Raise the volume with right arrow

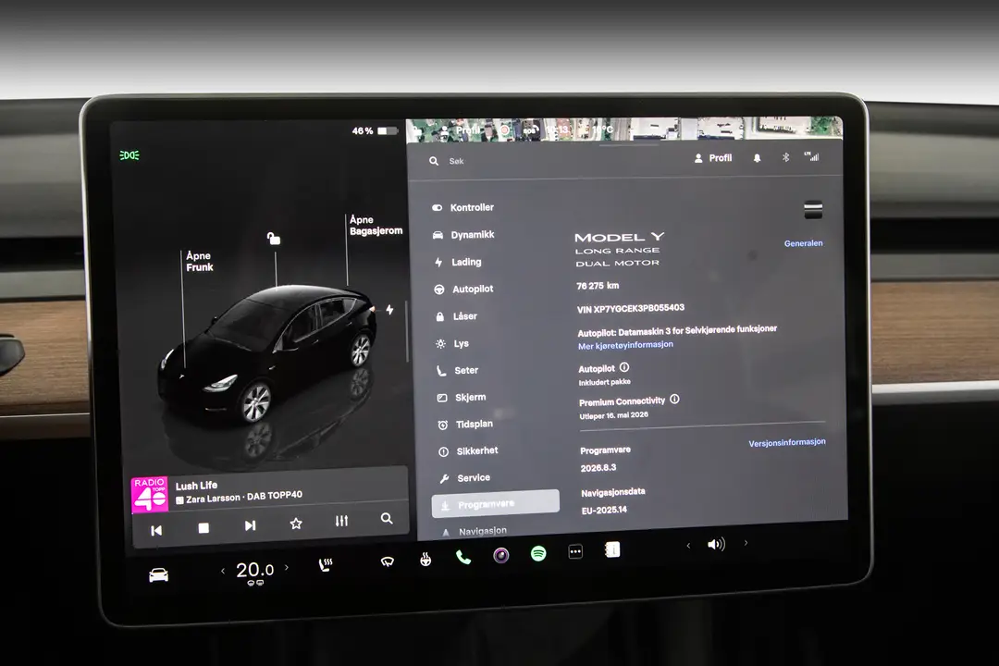click(x=746, y=543)
